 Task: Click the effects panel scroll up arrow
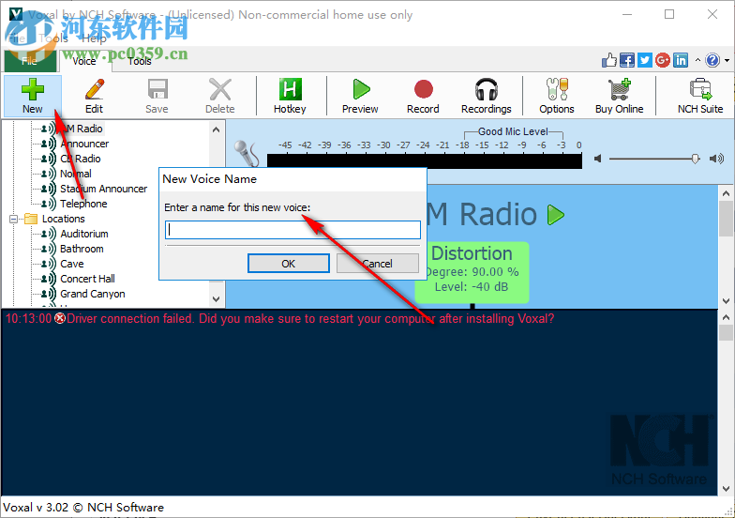click(726, 193)
